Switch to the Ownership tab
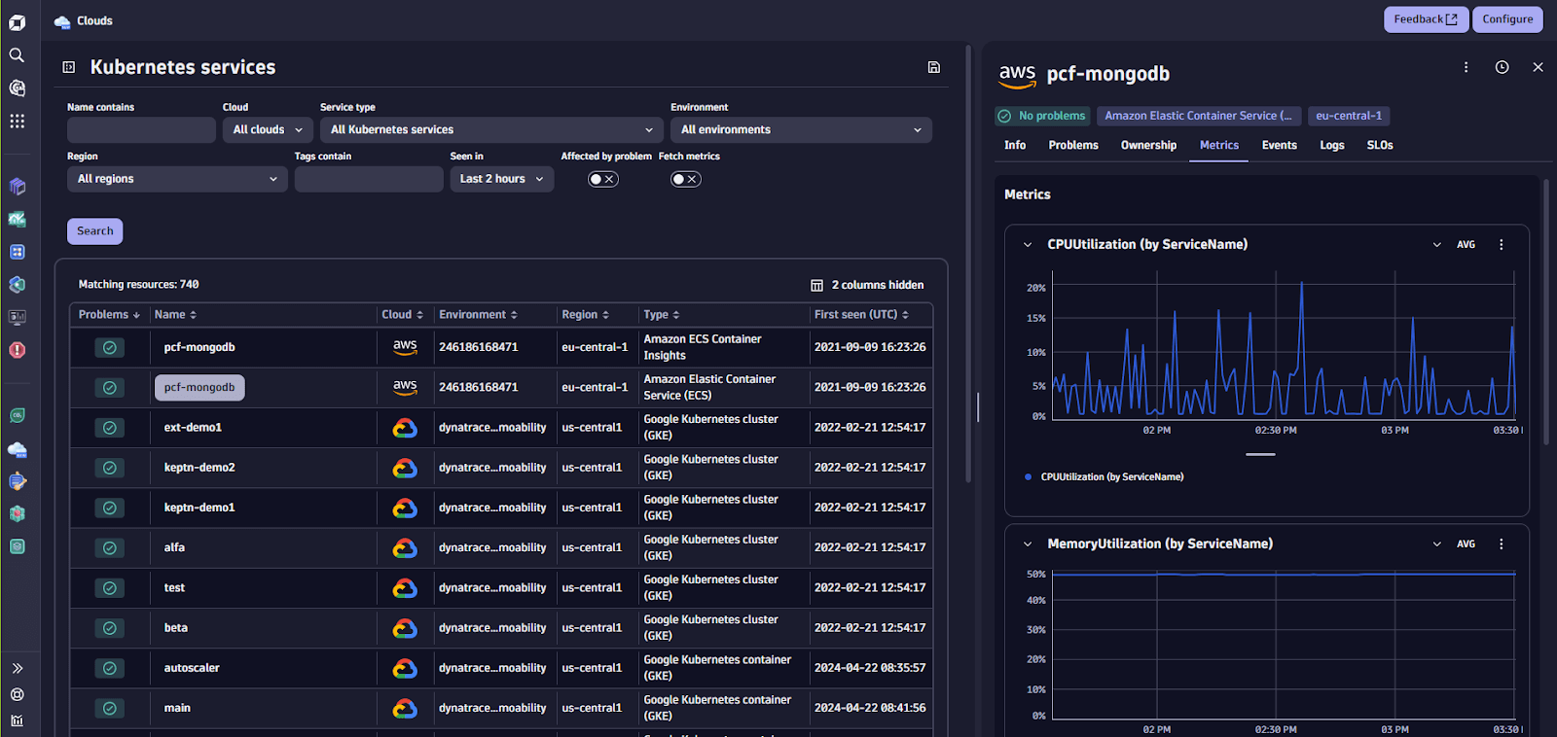The height and width of the screenshot is (737, 1557). 1148,145
